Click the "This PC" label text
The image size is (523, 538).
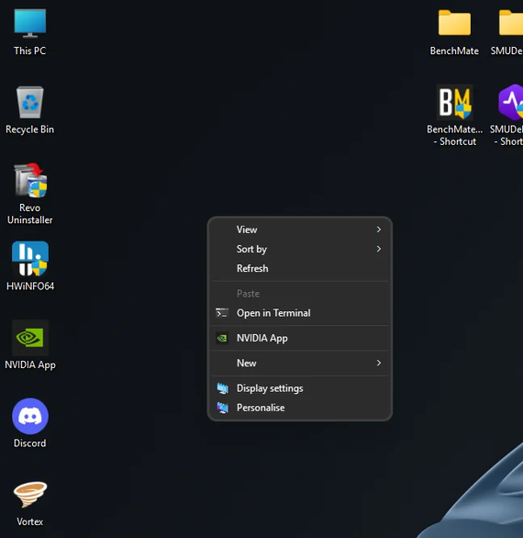pyautogui.click(x=30, y=50)
